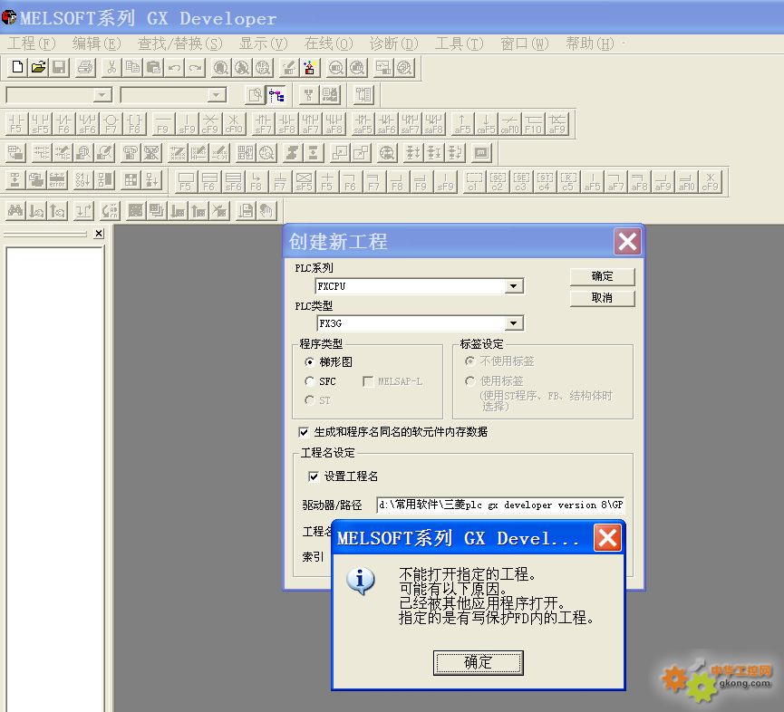Expand the PLC类型 FX3G dropdown
The image size is (784, 712).
pos(514,323)
